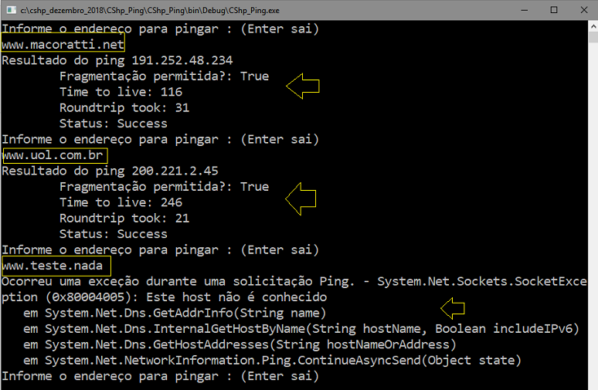Screen dimensions: 598x390
Task: Click the yellow arrow beside first ping result
Action: click(x=303, y=86)
